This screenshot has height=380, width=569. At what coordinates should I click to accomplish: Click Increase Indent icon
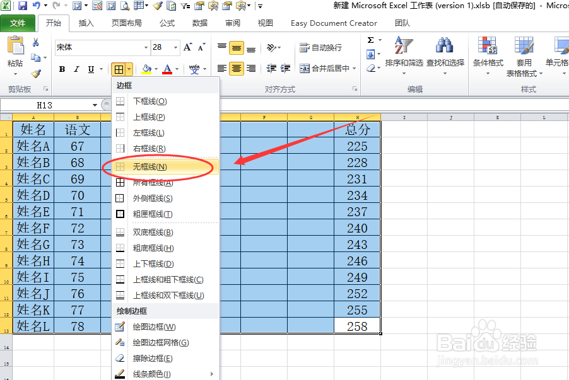286,68
